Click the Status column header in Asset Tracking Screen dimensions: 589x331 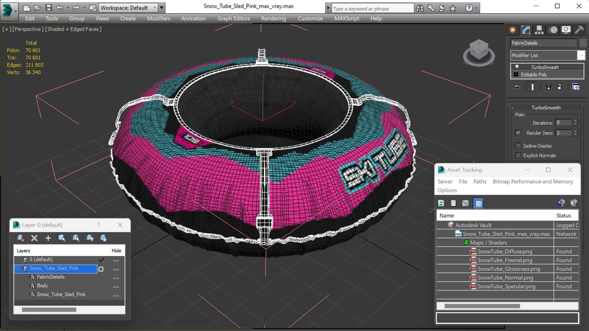566,216
